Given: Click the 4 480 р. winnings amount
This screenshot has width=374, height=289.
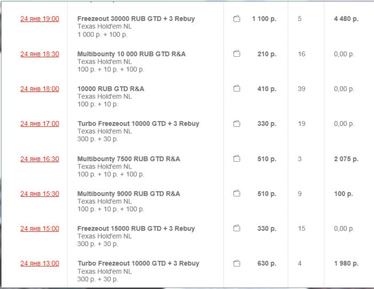Looking at the screenshot, I should pyautogui.click(x=346, y=19).
